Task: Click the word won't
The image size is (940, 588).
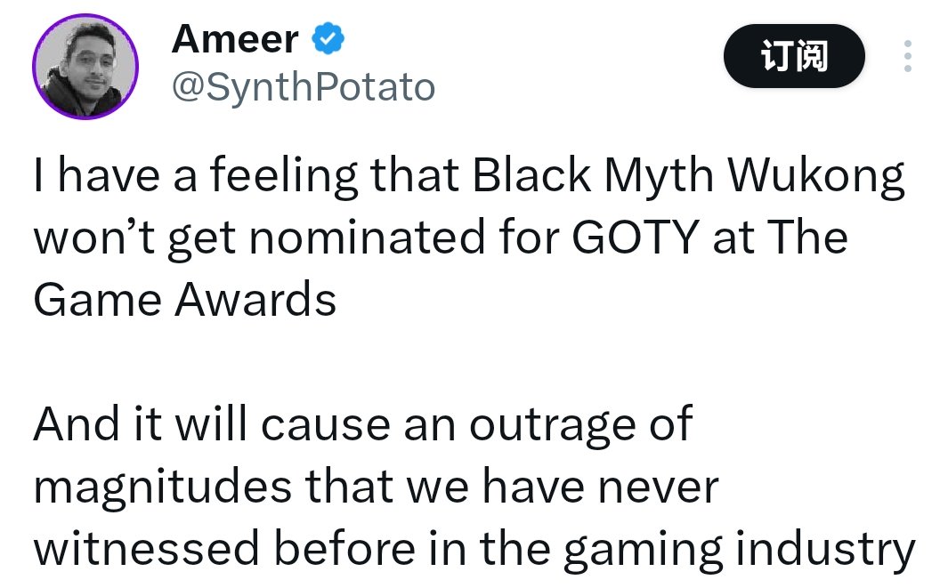Action: (94, 238)
